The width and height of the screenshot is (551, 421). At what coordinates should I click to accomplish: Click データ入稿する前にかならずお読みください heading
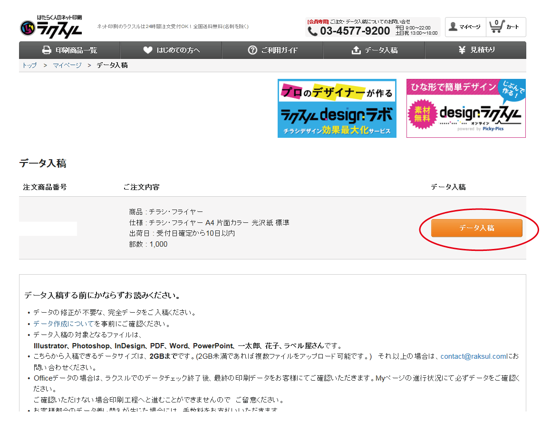click(x=102, y=295)
